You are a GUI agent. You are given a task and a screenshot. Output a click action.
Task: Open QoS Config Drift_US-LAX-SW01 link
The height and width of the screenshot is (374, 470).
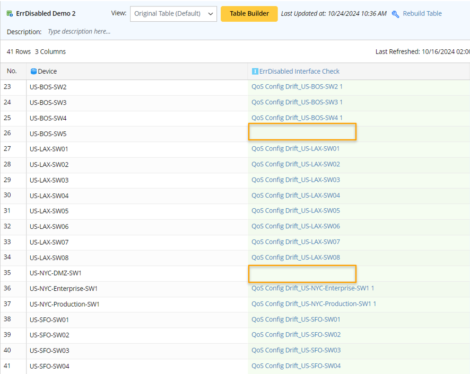click(x=295, y=149)
